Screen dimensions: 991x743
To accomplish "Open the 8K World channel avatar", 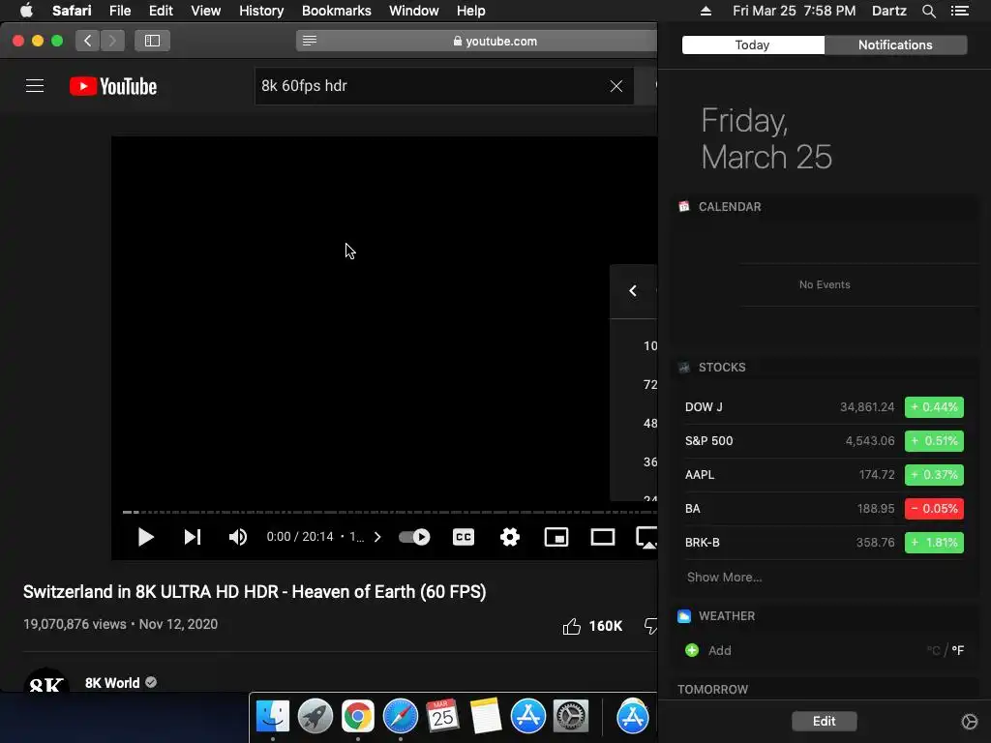I will point(45,680).
